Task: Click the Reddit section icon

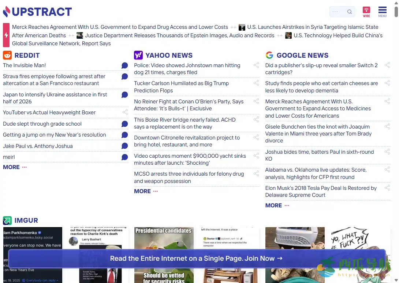Action: pos(7,55)
